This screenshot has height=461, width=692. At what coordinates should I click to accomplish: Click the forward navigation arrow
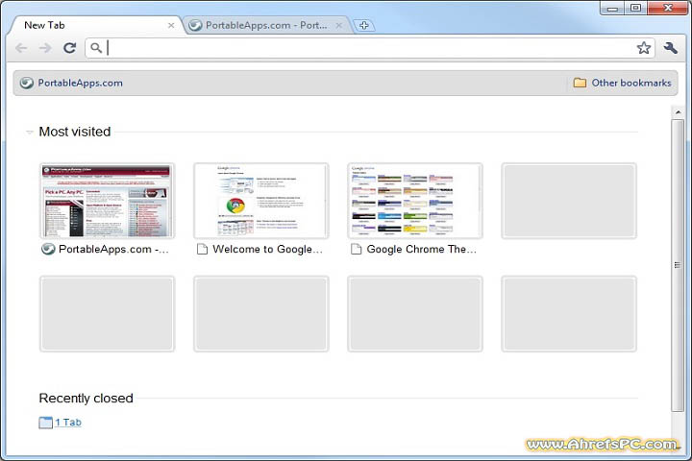click(45, 48)
